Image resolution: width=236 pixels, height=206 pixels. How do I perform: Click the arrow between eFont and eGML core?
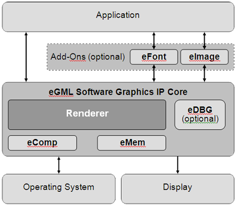point(154,73)
